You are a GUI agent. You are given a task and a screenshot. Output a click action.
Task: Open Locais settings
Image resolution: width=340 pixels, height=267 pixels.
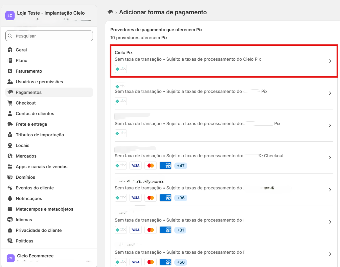pos(49,145)
